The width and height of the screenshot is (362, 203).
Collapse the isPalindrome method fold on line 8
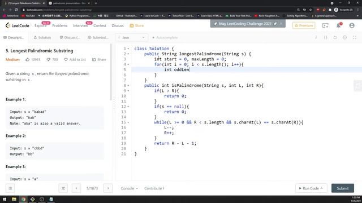128,86
